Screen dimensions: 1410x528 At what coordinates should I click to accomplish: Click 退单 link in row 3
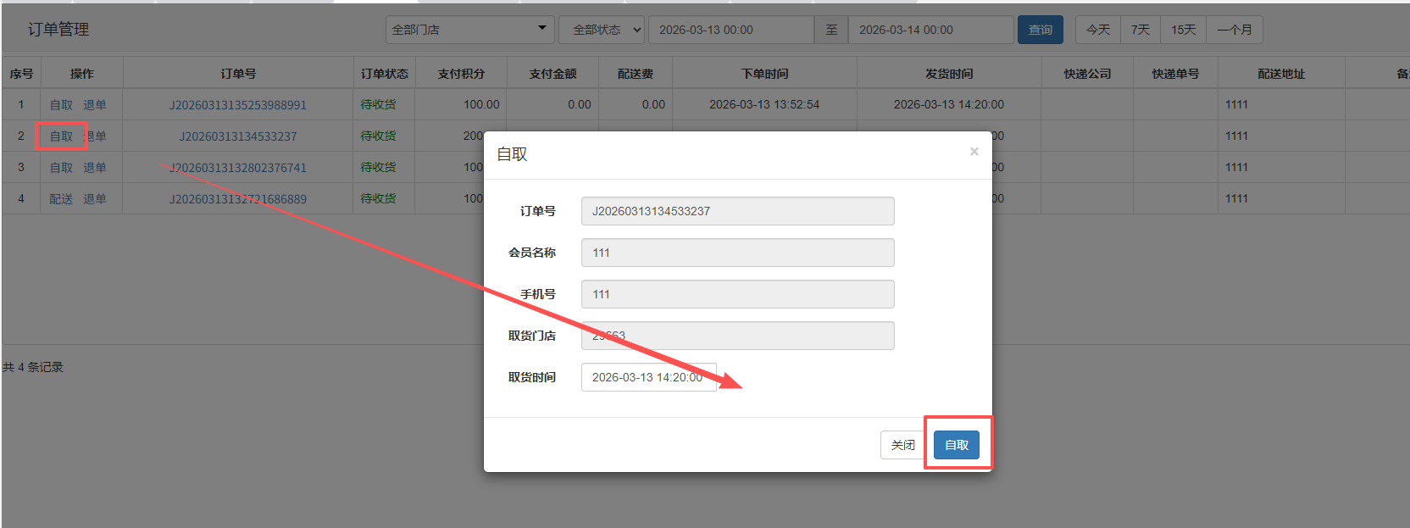point(95,168)
